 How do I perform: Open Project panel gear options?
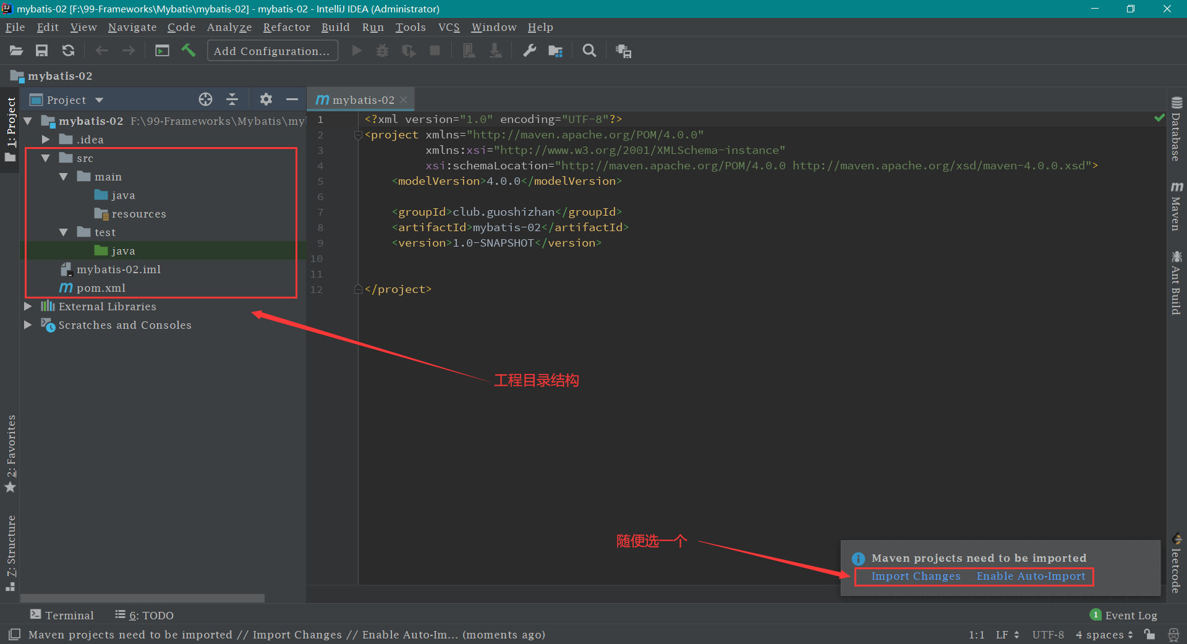[266, 100]
